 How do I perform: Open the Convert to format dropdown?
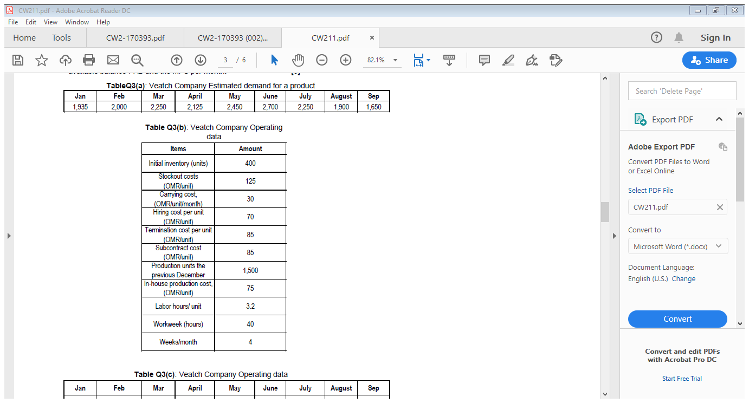[677, 246]
